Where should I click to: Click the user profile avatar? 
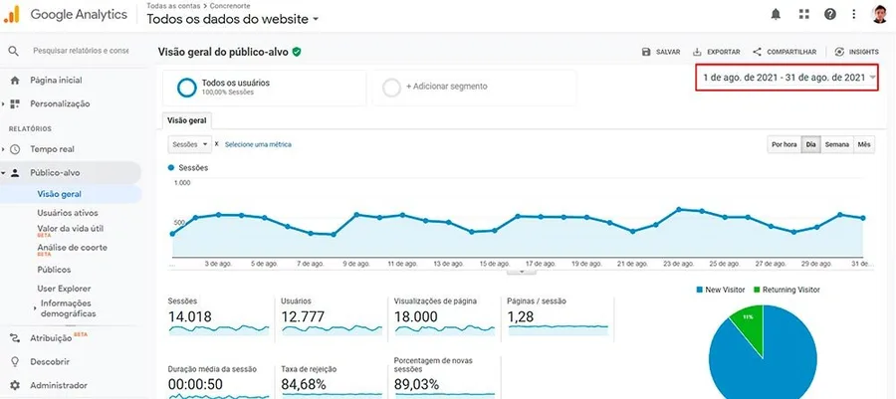[879, 14]
